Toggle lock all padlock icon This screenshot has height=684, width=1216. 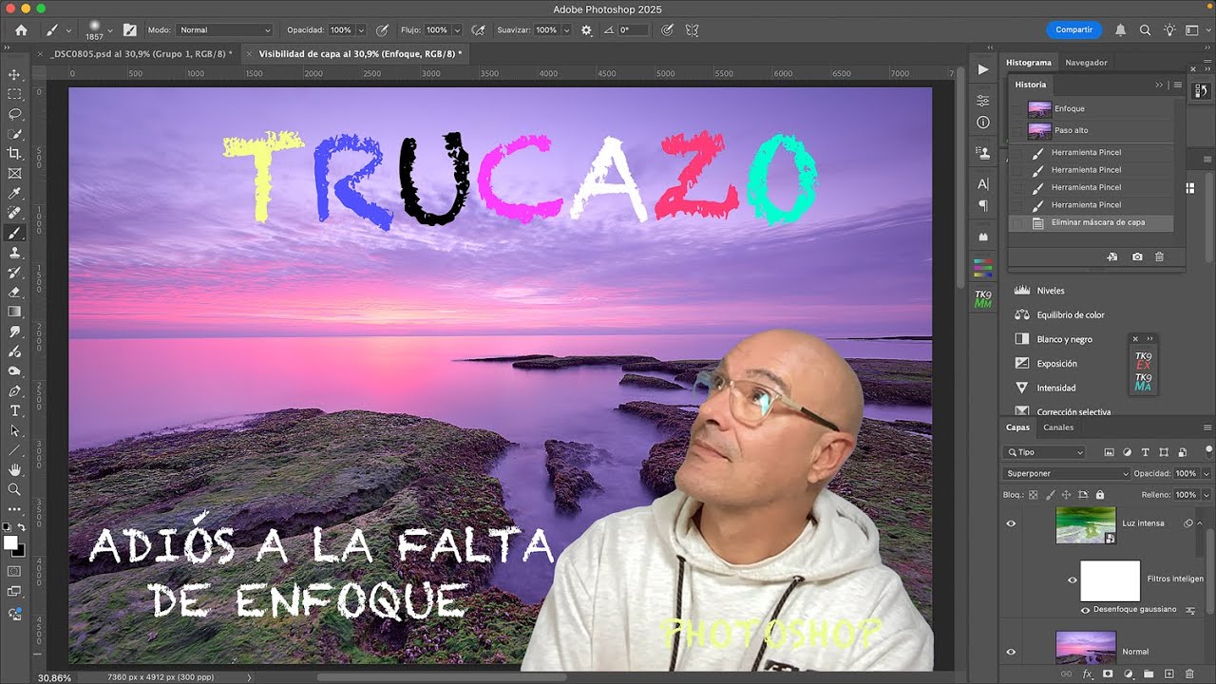pos(1100,495)
